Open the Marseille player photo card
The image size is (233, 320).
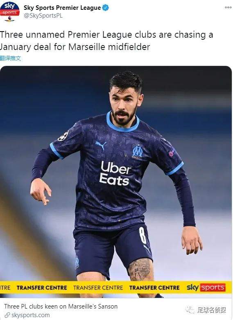pos(116,182)
